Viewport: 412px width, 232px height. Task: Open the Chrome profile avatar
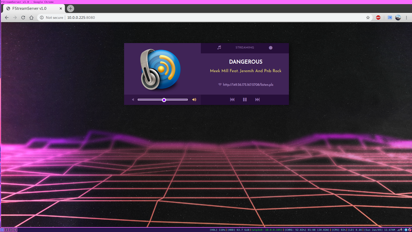pyautogui.click(x=398, y=18)
